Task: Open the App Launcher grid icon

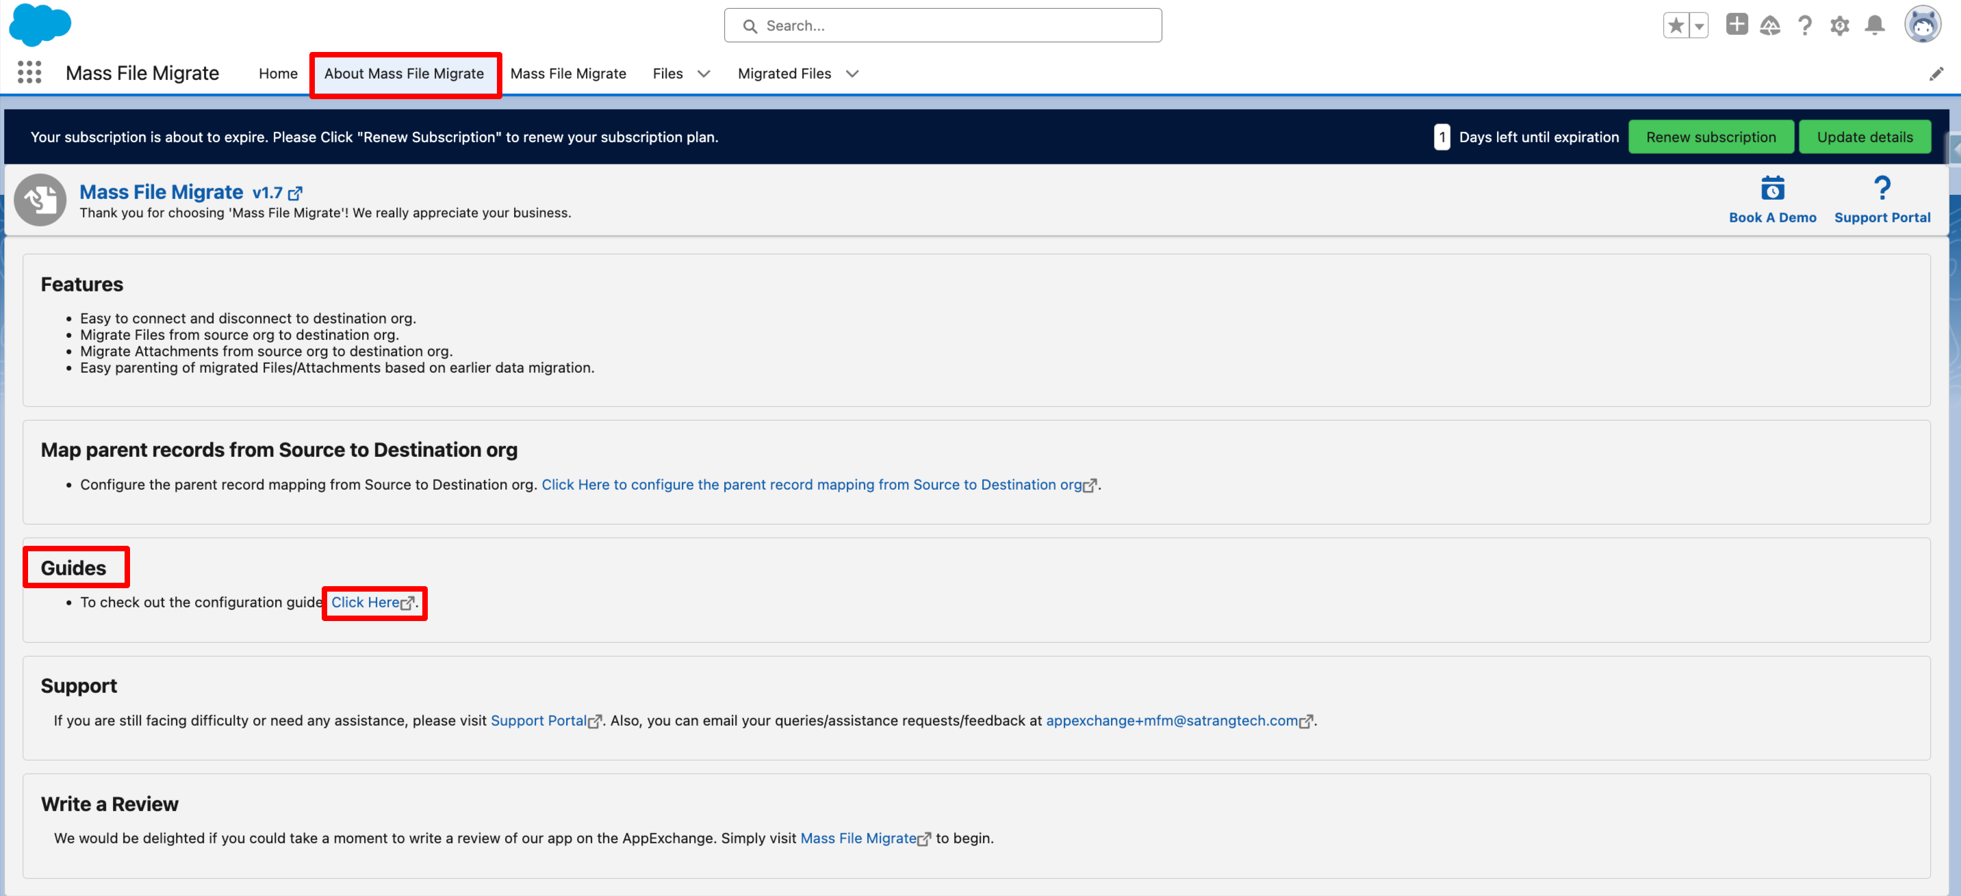Action: click(x=29, y=73)
